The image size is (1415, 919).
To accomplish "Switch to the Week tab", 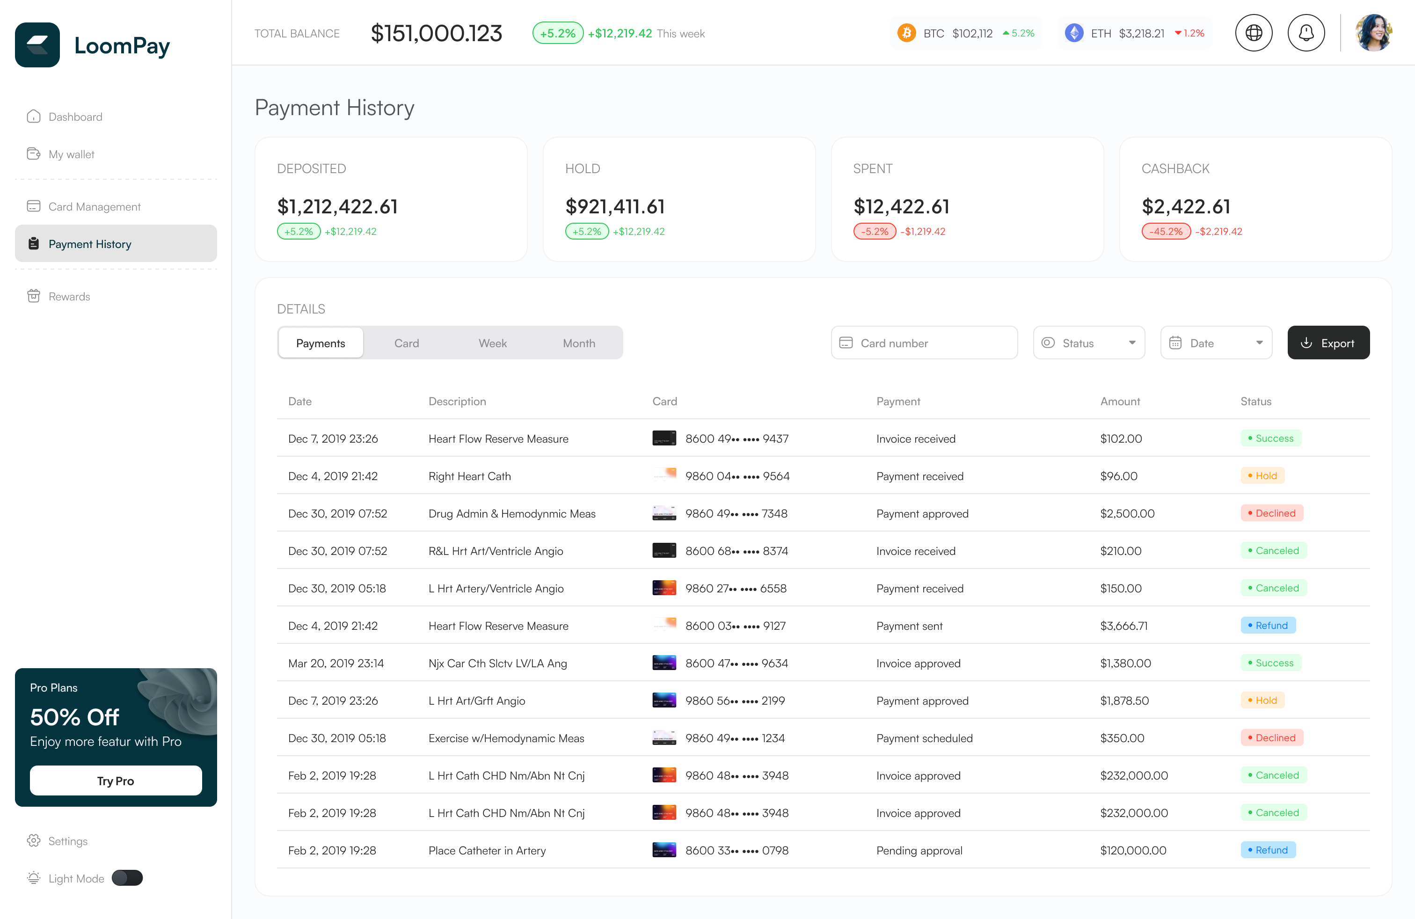I will click(x=492, y=343).
